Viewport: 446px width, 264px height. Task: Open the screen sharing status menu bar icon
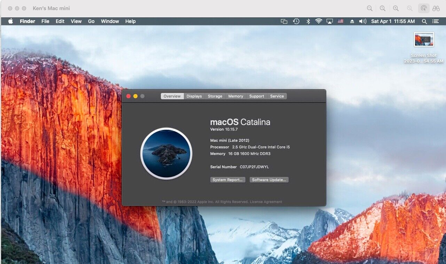click(x=284, y=21)
